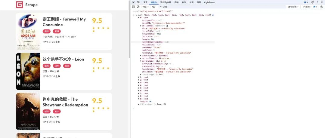Expand the 7: text array item
The width and height of the screenshot is (325, 138).
coord(139,94)
